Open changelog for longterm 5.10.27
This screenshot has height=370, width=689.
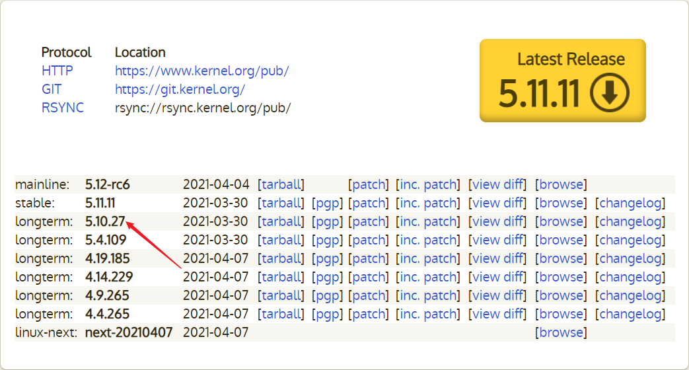tap(630, 221)
